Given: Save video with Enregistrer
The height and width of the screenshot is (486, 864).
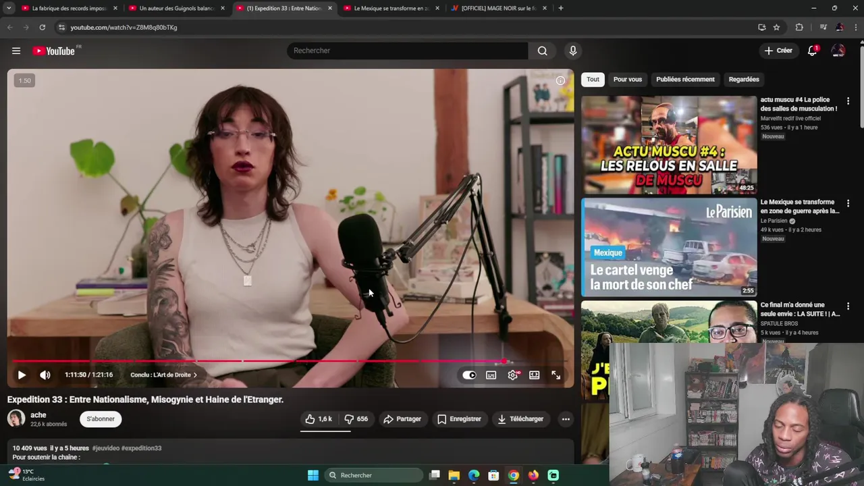Looking at the screenshot, I should pos(459,419).
